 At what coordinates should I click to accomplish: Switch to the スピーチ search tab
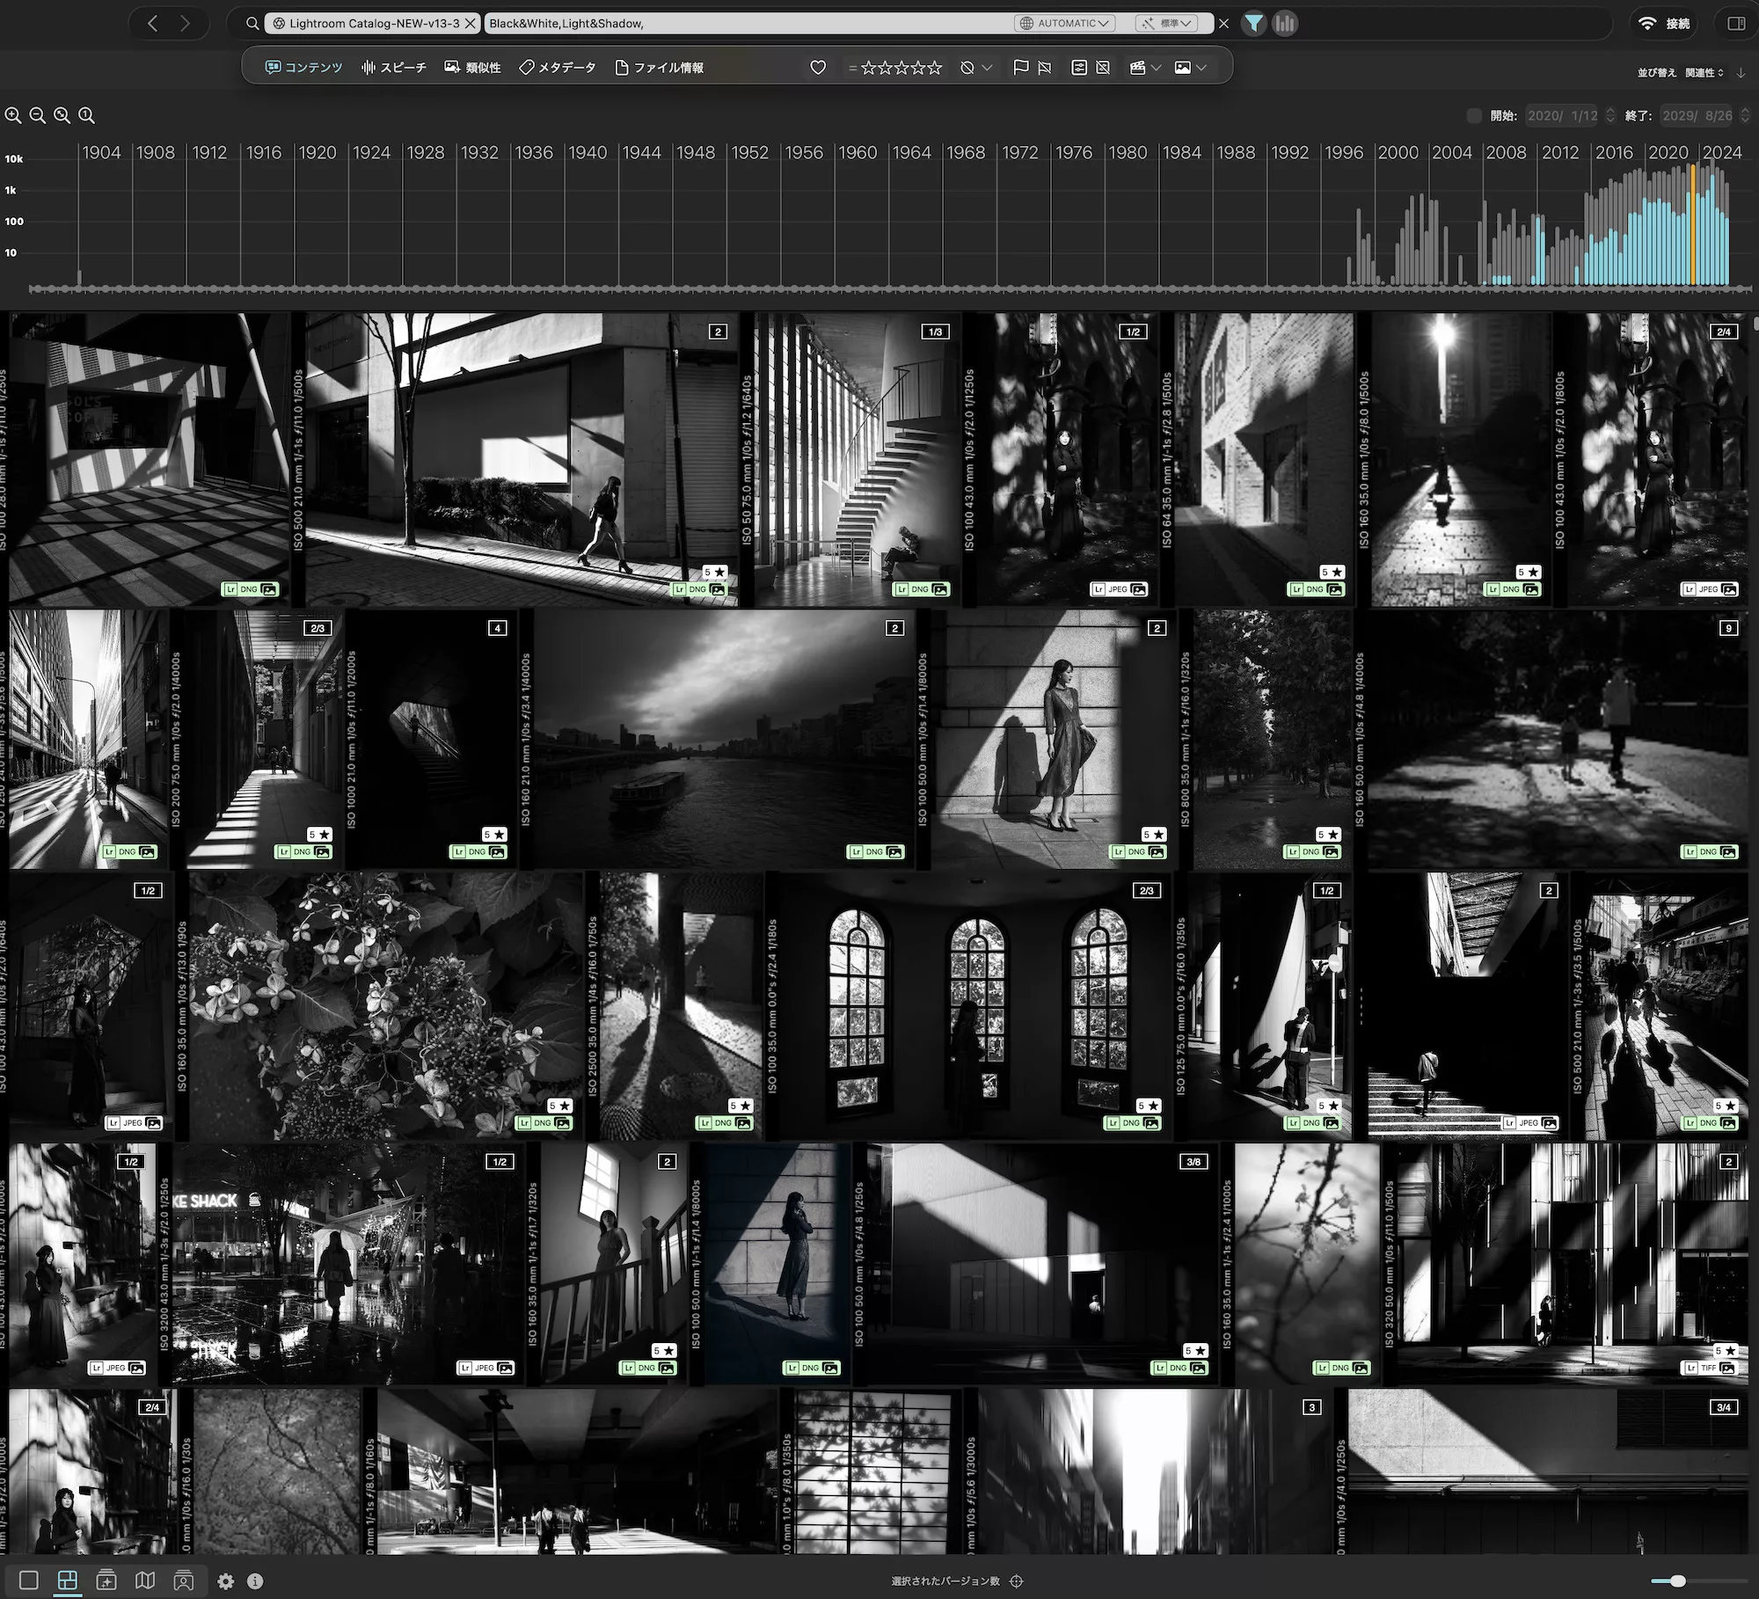(x=393, y=67)
